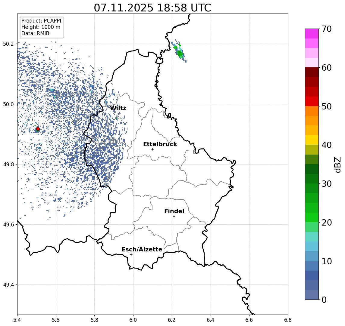
Task: Click the red radar location dot
Action: click(x=38, y=129)
